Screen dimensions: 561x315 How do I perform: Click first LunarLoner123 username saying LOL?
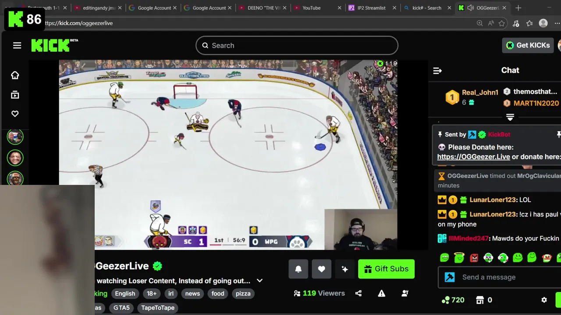click(x=493, y=200)
